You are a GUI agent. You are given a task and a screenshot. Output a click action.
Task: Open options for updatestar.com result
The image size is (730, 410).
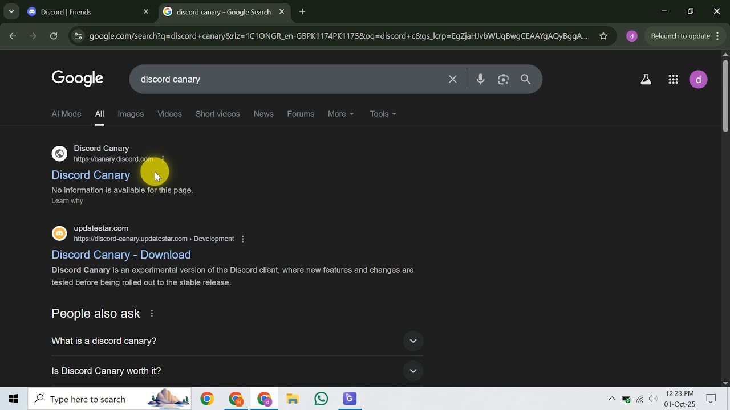242,239
